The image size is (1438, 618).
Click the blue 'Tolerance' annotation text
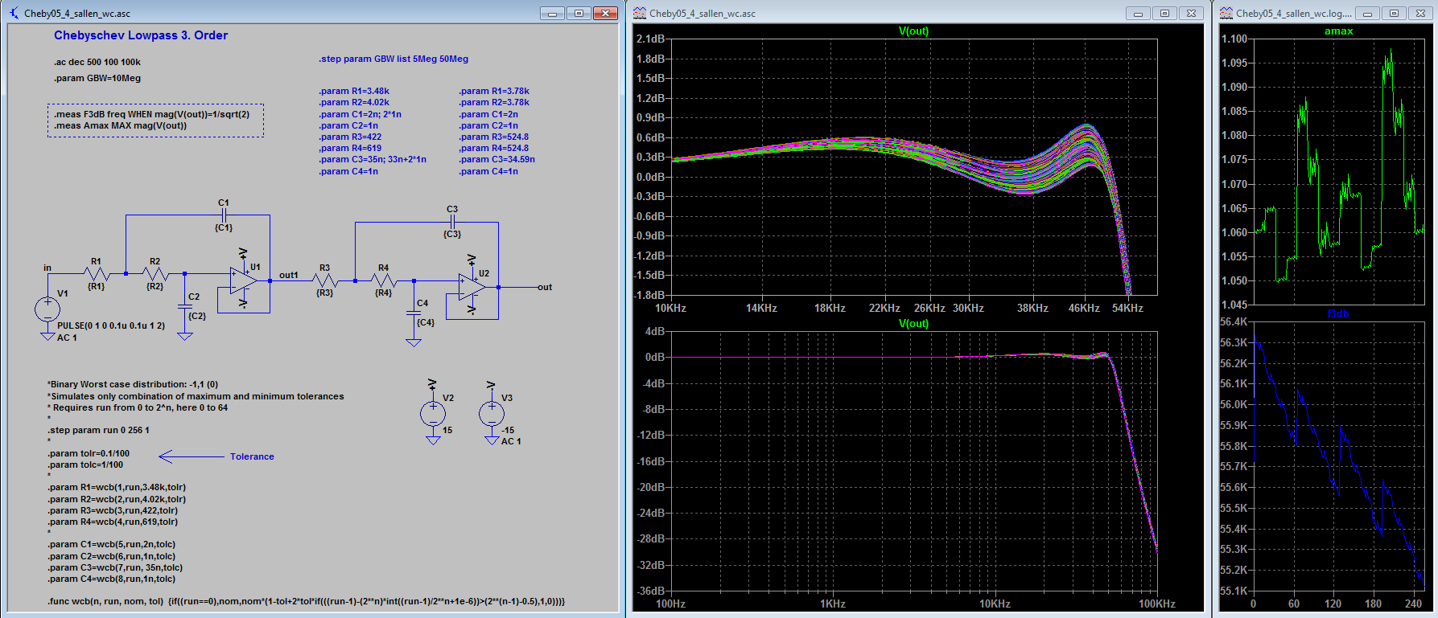tap(252, 456)
